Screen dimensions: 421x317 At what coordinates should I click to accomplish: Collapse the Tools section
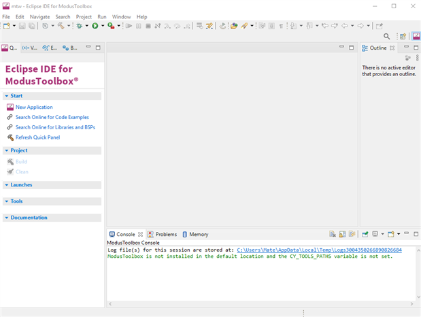(7, 201)
